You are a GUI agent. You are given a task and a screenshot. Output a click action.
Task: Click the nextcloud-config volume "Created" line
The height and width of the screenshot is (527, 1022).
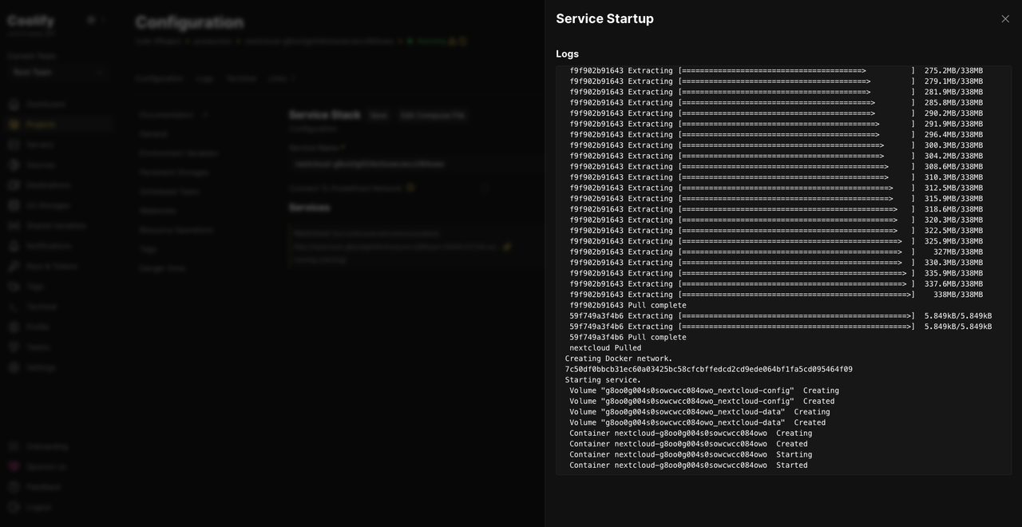pos(702,401)
